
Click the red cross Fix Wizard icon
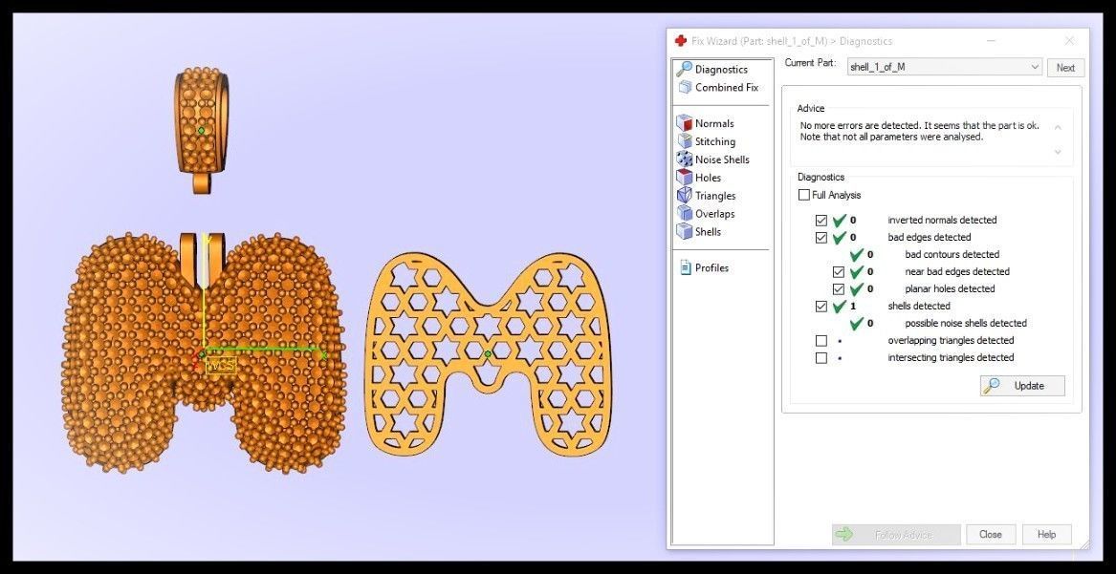(681, 41)
